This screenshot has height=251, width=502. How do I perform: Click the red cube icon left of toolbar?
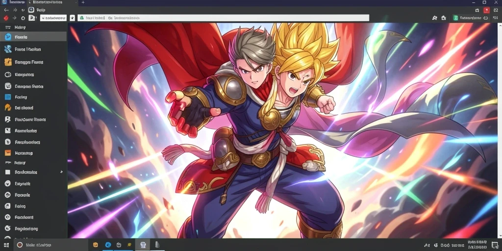(x=6, y=18)
